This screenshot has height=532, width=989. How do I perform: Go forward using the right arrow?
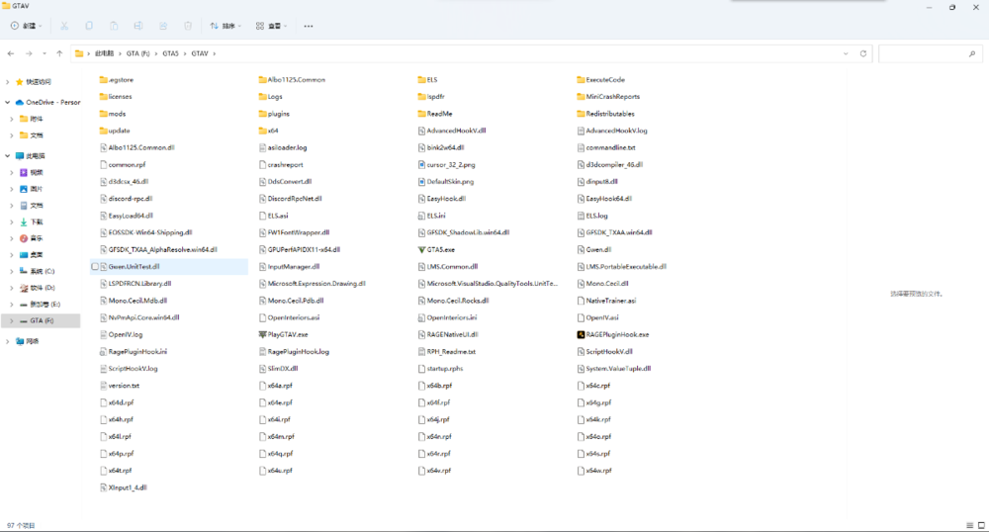[29, 53]
